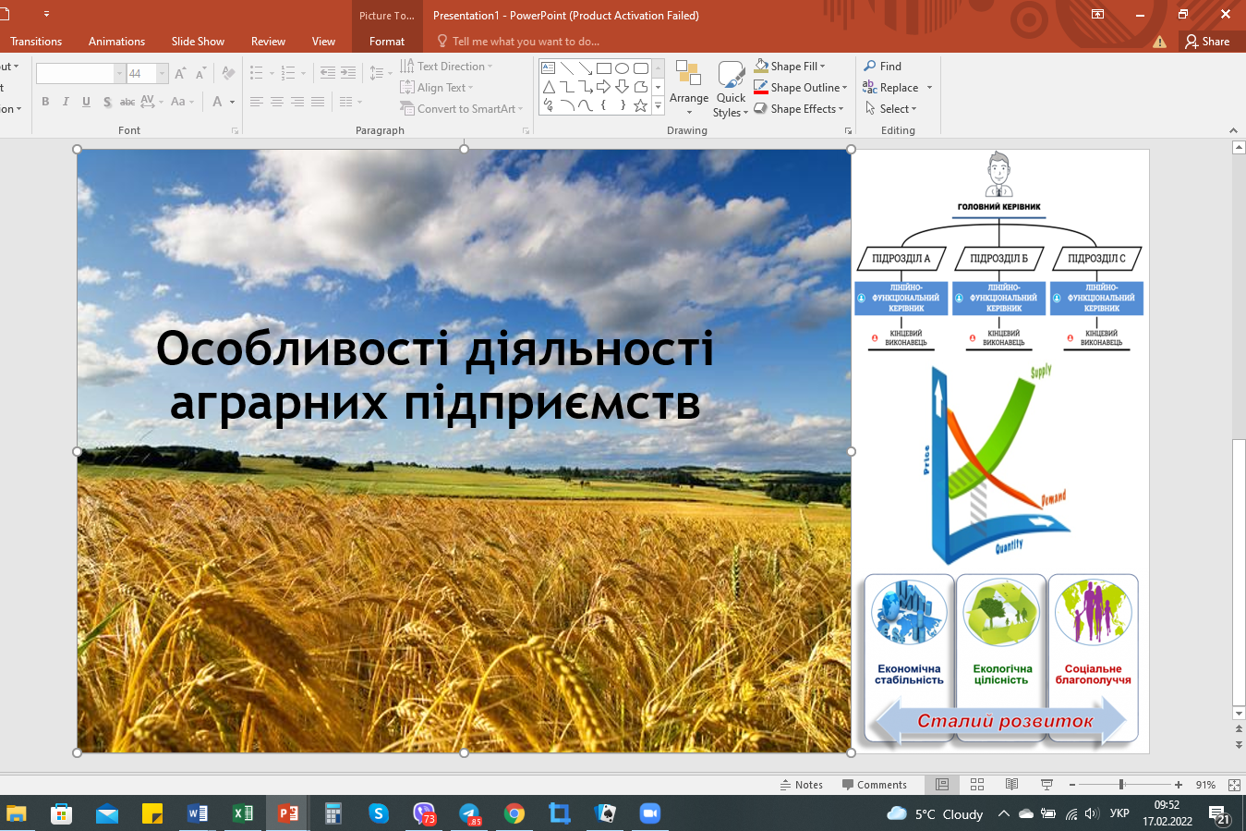Screen dimensions: 1246x831
Task: Expand Shape Effects options
Action: (x=841, y=109)
